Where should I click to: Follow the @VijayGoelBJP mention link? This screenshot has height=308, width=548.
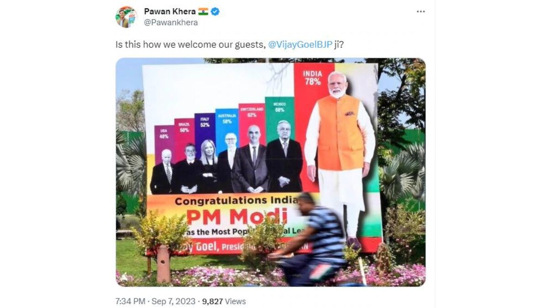pos(300,45)
